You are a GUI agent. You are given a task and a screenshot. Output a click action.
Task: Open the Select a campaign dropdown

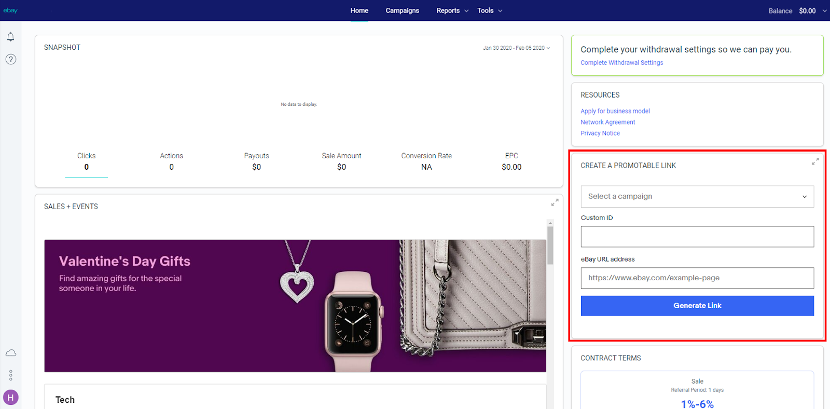[697, 197]
